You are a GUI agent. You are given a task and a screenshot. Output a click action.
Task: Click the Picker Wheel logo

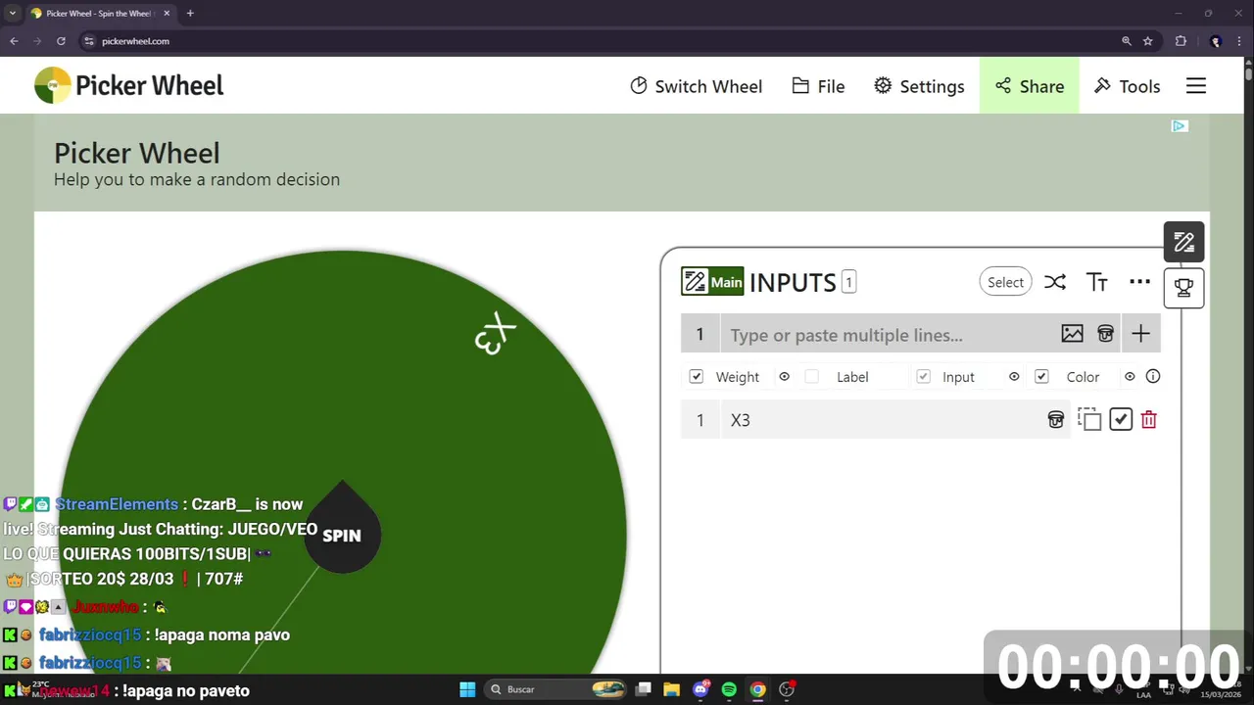tap(129, 85)
